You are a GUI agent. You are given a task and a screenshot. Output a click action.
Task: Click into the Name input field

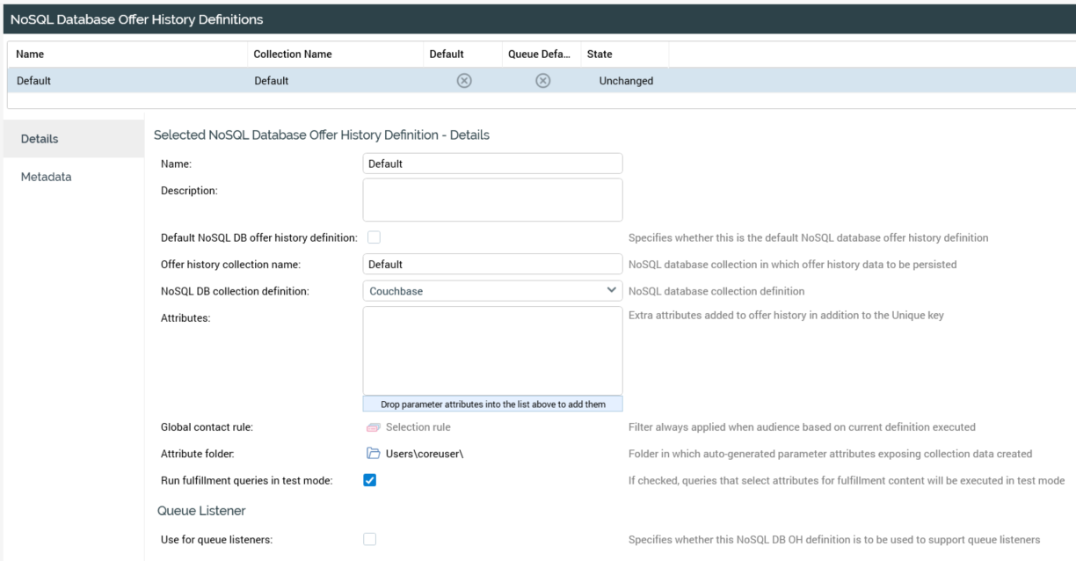click(x=492, y=164)
